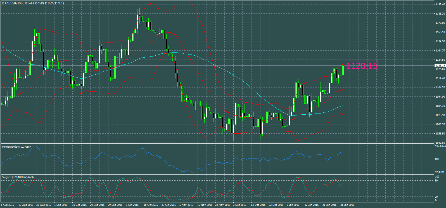Image resolution: width=446 pixels, height=208 pixels.
Task: Select the Sto(5,3,3) indicator label
Action: 18,177
